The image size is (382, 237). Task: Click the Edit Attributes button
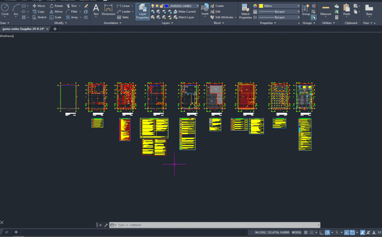coord(224,17)
